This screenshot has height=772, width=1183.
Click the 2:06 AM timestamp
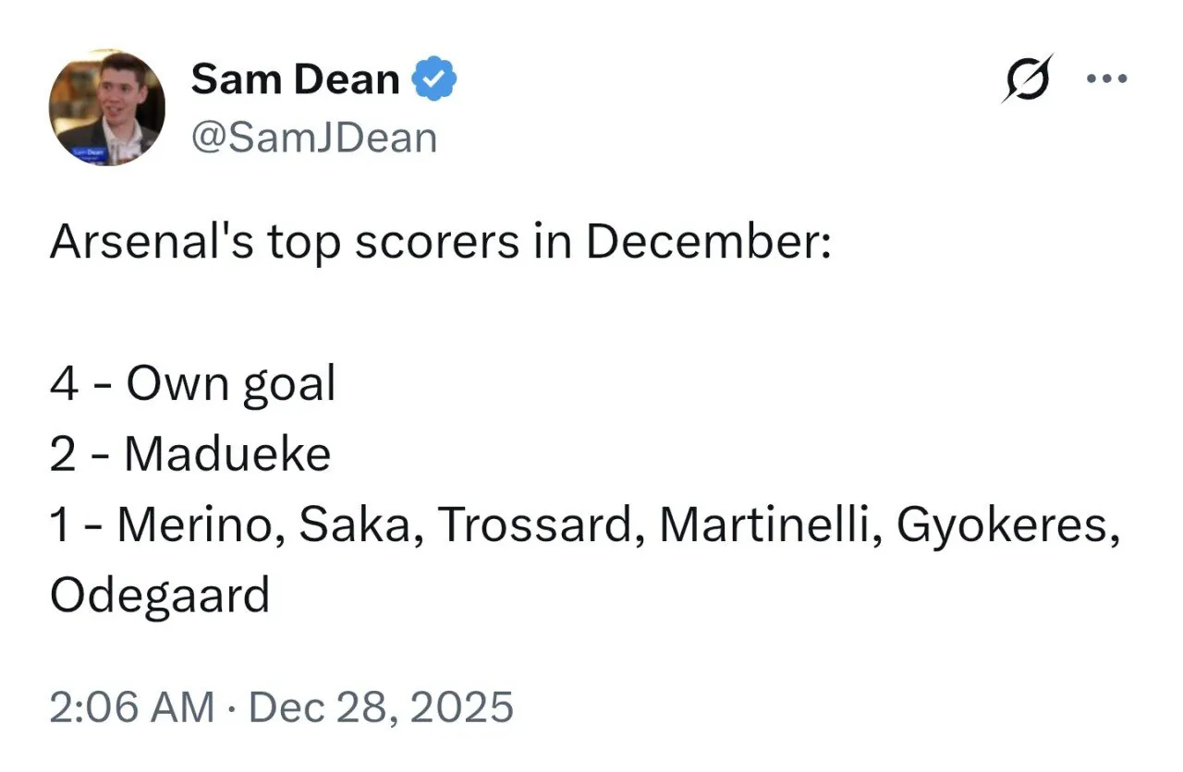[131, 708]
